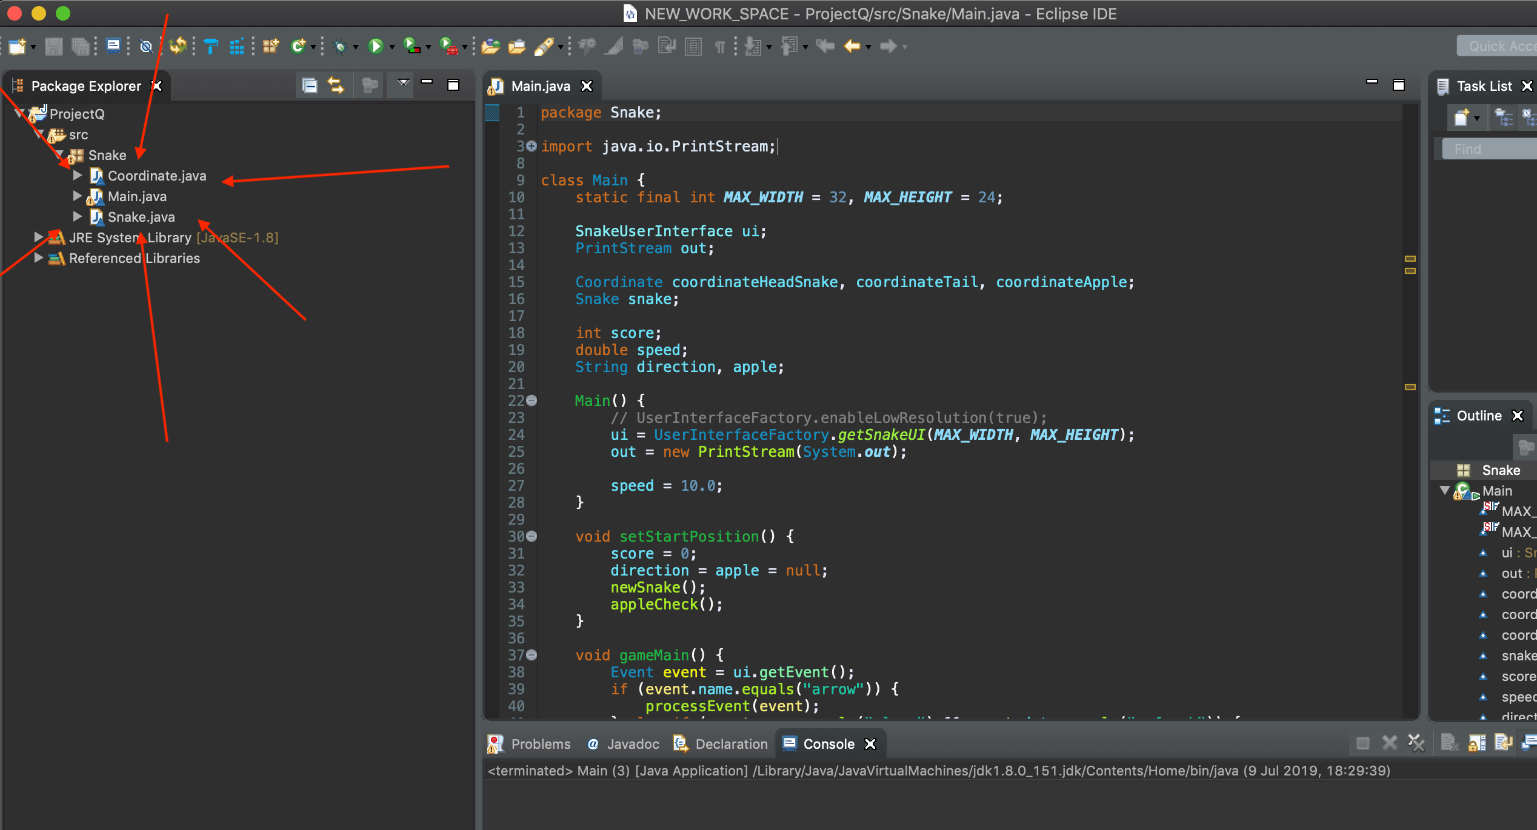The image size is (1537, 830).
Task: Click Link with Editor in Package Explorer
Action: coord(337,85)
